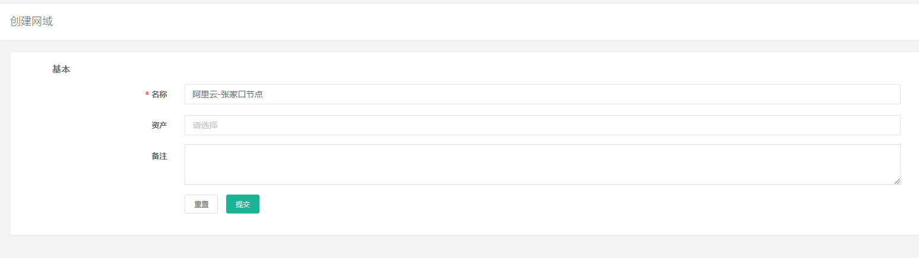Click the 资产 field label
Viewport: 919px width, 258px height.
(x=159, y=125)
